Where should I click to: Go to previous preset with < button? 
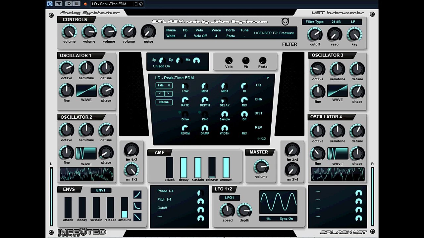[160, 94]
